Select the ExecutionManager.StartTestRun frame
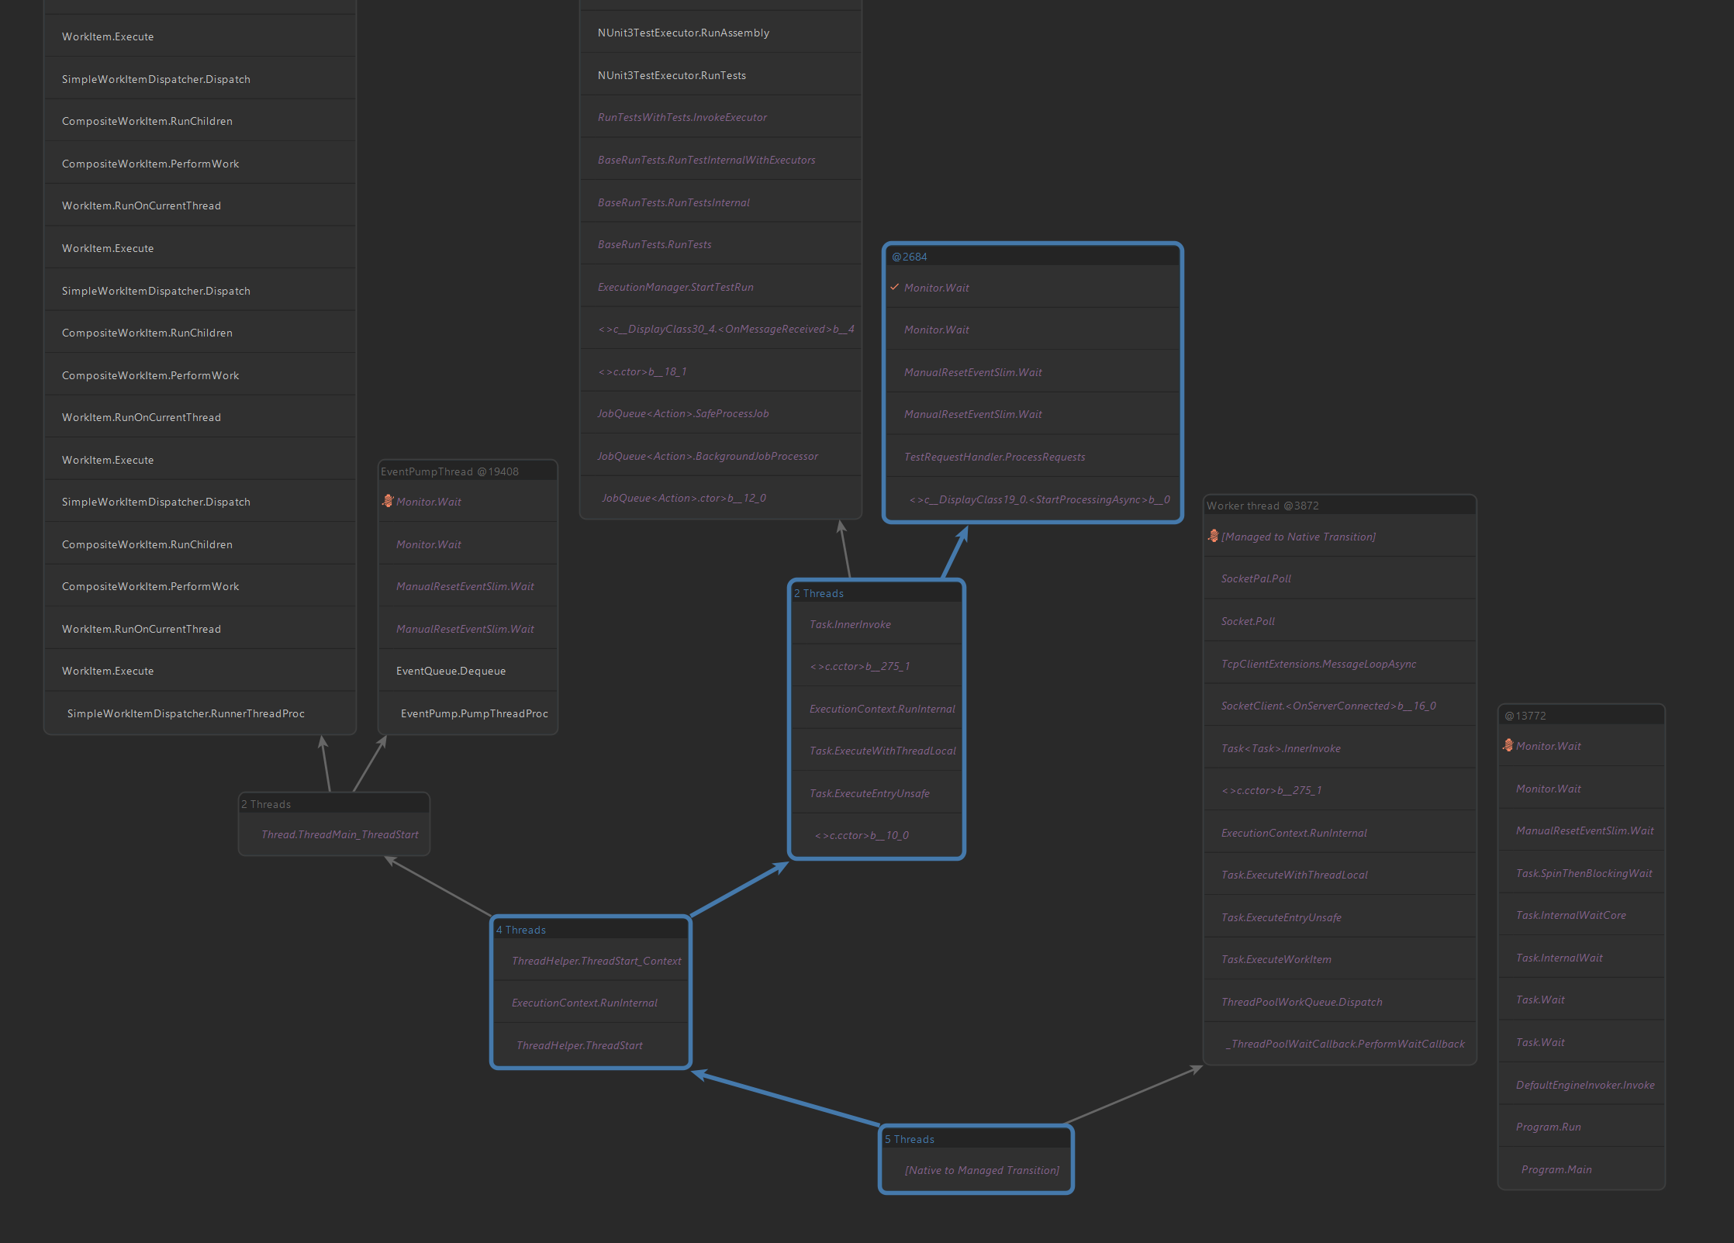 pos(674,286)
